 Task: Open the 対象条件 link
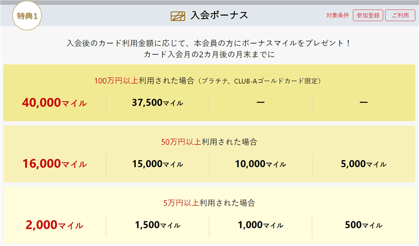coord(337,16)
